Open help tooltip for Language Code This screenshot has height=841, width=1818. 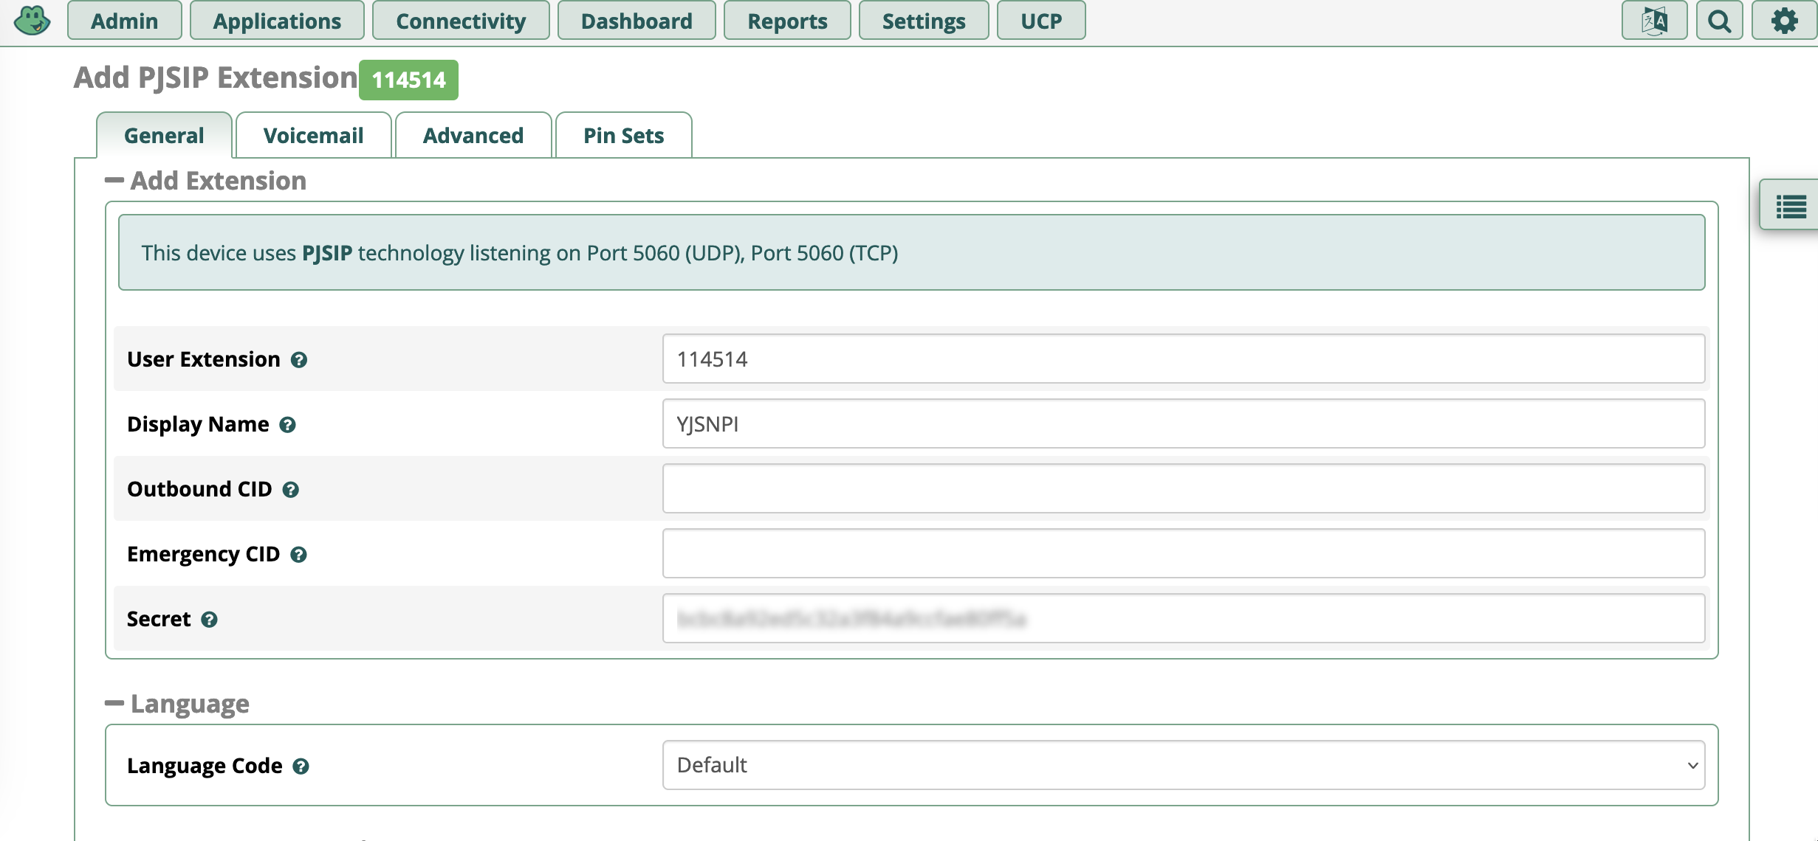tap(301, 766)
